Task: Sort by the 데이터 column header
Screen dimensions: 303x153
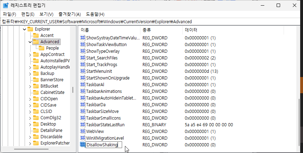Action: 233,30
